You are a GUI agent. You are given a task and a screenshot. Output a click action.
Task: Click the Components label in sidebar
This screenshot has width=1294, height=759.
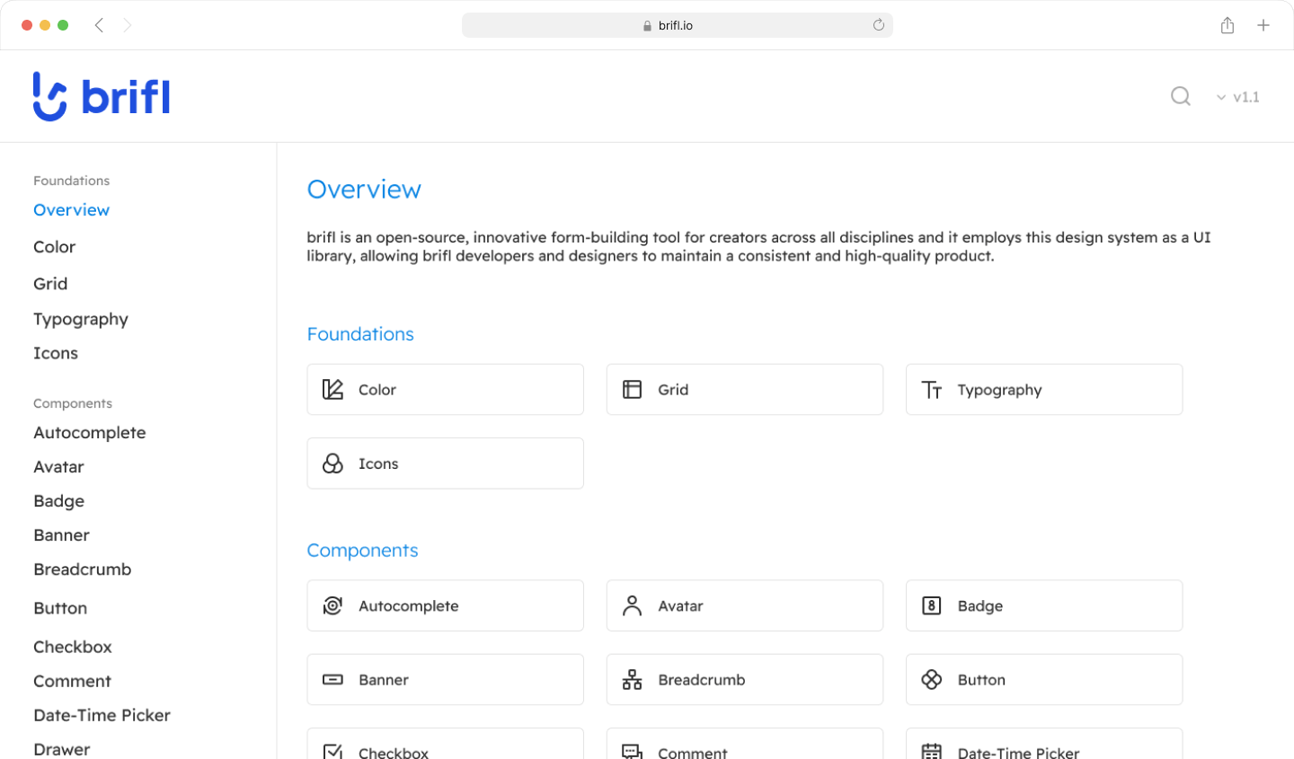point(73,403)
